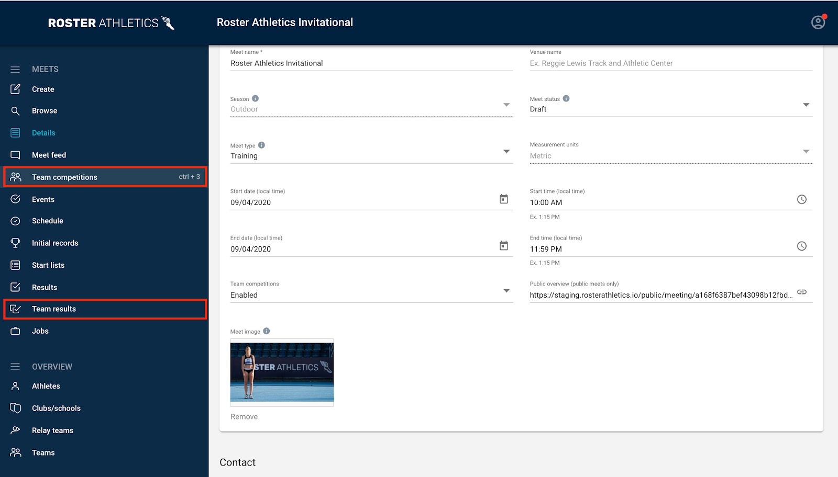Viewport: 838px width, 477px height.
Task: Click Remove under the meet image
Action: coord(244,416)
